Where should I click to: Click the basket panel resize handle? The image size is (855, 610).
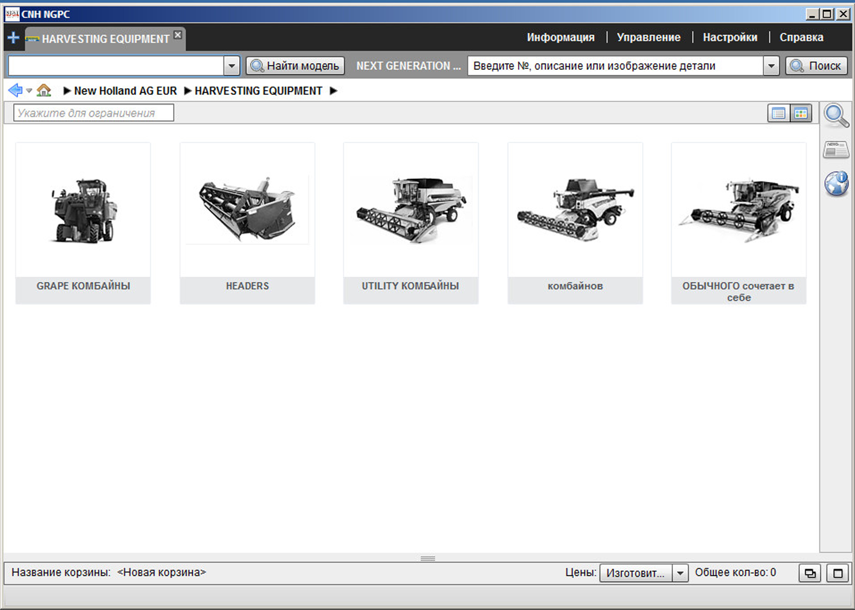pos(427,558)
